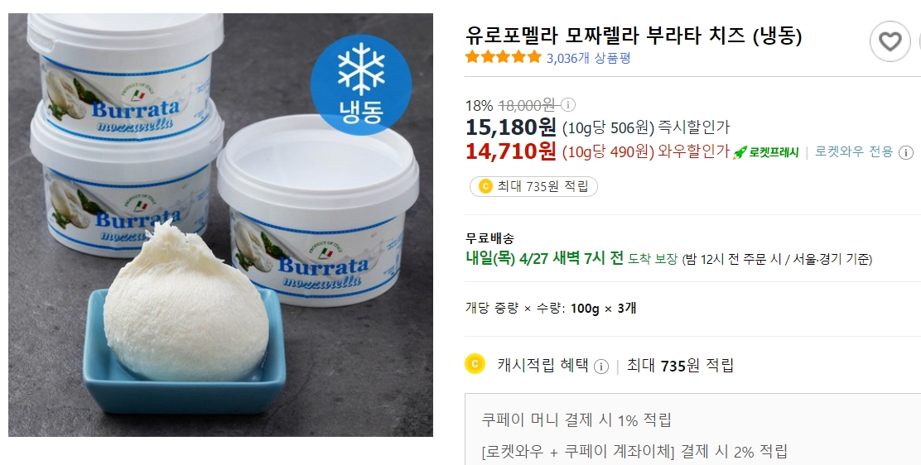921x465 pixels.
Task: Click the 무료배송 label
Action: coord(489,238)
